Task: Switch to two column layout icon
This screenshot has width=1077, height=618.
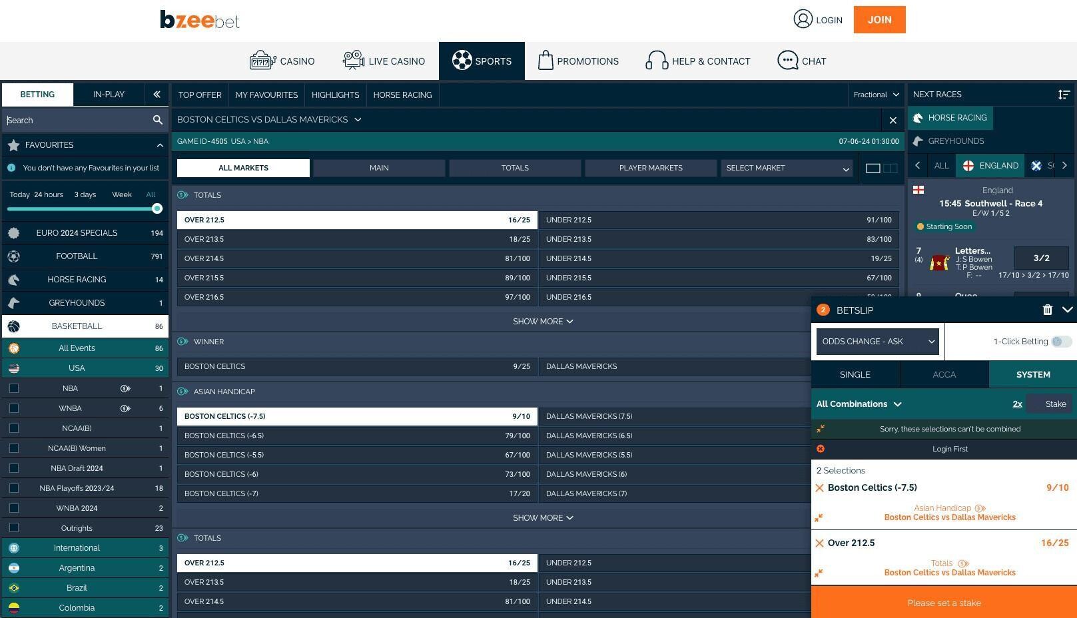Action: 890,168
